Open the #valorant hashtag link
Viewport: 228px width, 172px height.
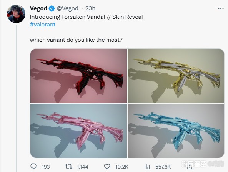[x=43, y=25]
